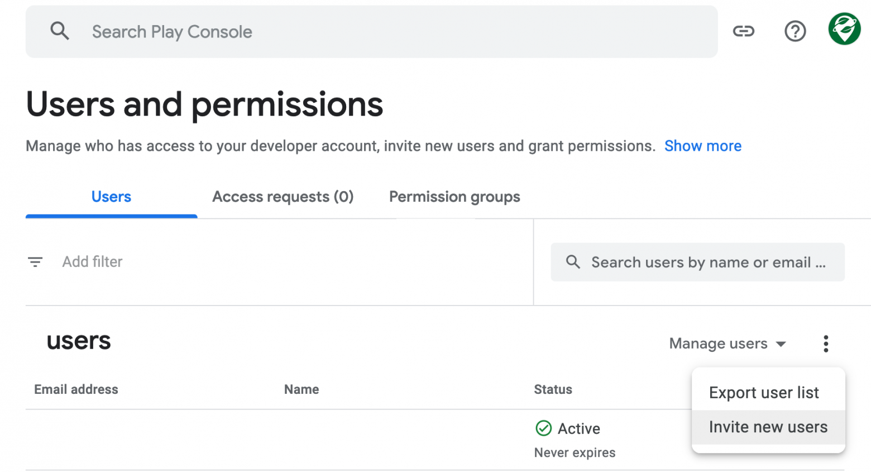871x472 pixels.
Task: Click the Status column header
Action: [x=553, y=389]
